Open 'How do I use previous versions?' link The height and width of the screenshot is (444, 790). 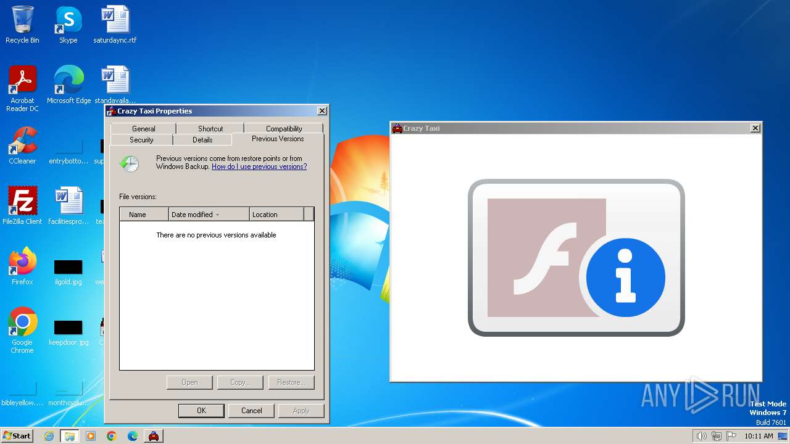pyautogui.click(x=259, y=166)
